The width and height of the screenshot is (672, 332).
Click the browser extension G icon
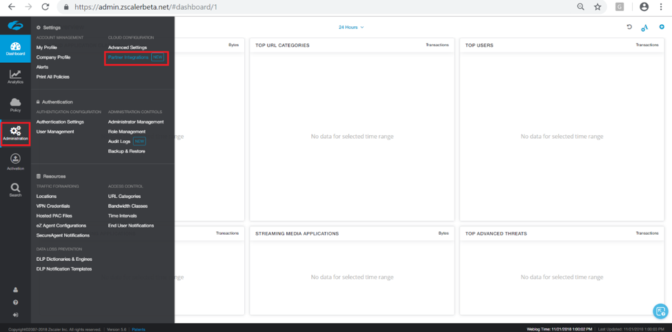(x=620, y=7)
